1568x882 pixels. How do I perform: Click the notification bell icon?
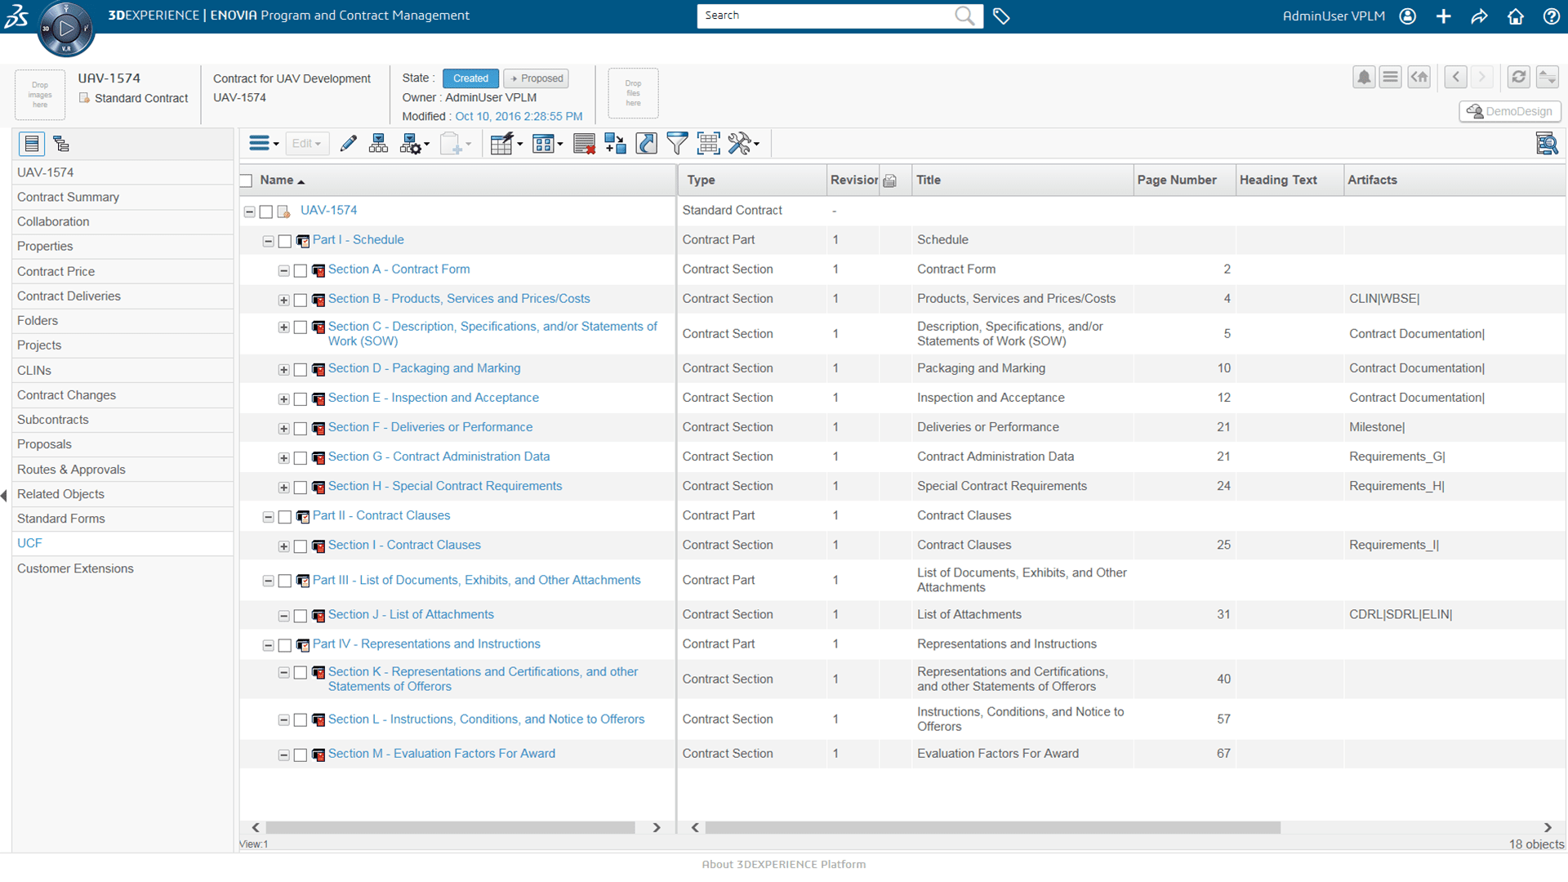pyautogui.click(x=1363, y=77)
